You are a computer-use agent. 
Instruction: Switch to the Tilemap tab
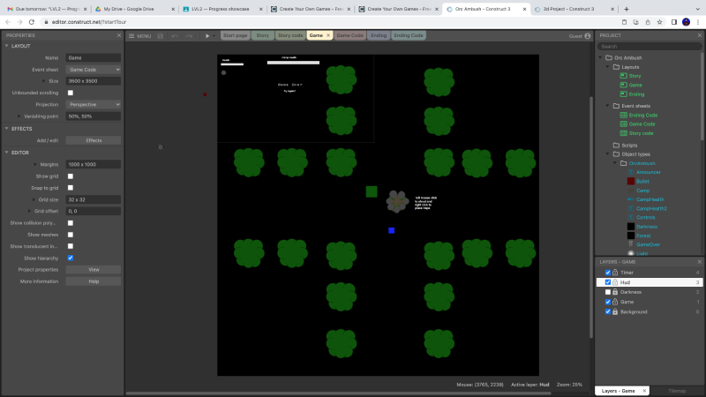pos(677,390)
